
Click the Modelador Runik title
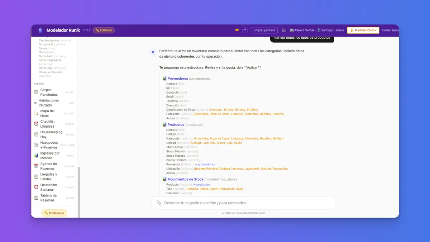click(x=63, y=30)
